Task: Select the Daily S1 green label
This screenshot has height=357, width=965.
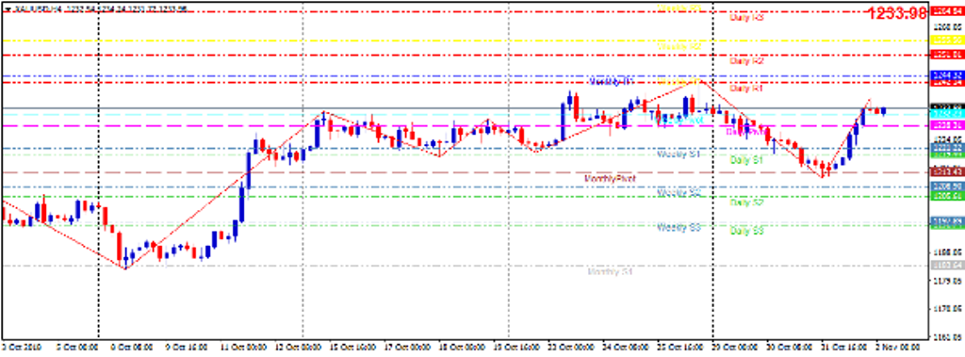Action: tap(746, 160)
